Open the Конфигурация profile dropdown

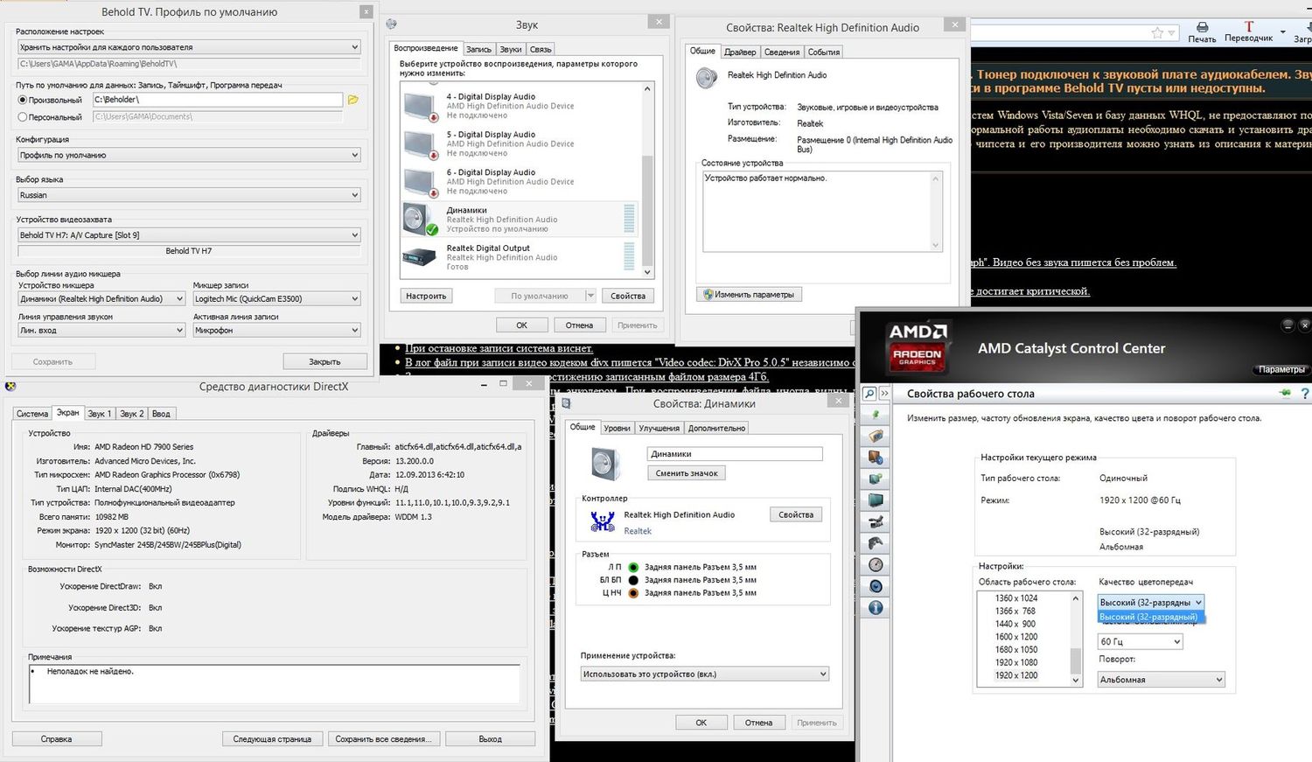point(189,155)
